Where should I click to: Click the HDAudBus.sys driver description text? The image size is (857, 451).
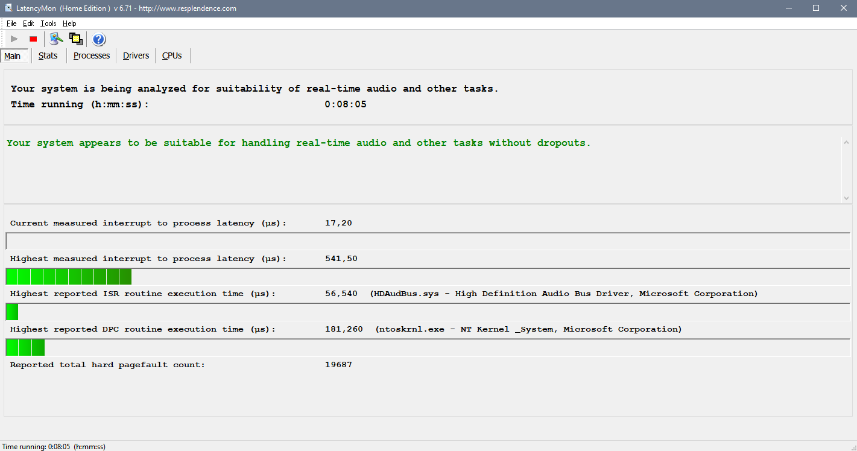[564, 294]
